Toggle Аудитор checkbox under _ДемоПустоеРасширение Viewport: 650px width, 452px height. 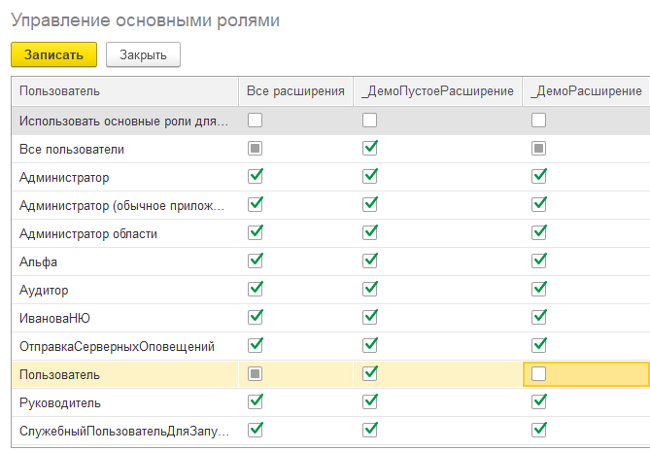369,290
